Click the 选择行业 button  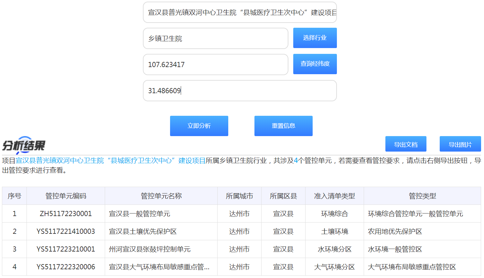coord(315,38)
